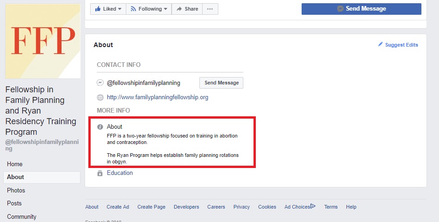Viewport: 439px width, 222px height.
Task: Click the globe icon next to the website URL
Action: pos(100,97)
